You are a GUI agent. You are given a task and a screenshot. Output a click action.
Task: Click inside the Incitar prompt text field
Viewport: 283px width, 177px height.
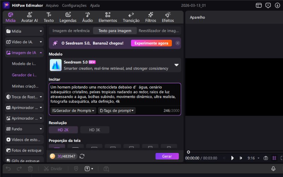coord(115,94)
